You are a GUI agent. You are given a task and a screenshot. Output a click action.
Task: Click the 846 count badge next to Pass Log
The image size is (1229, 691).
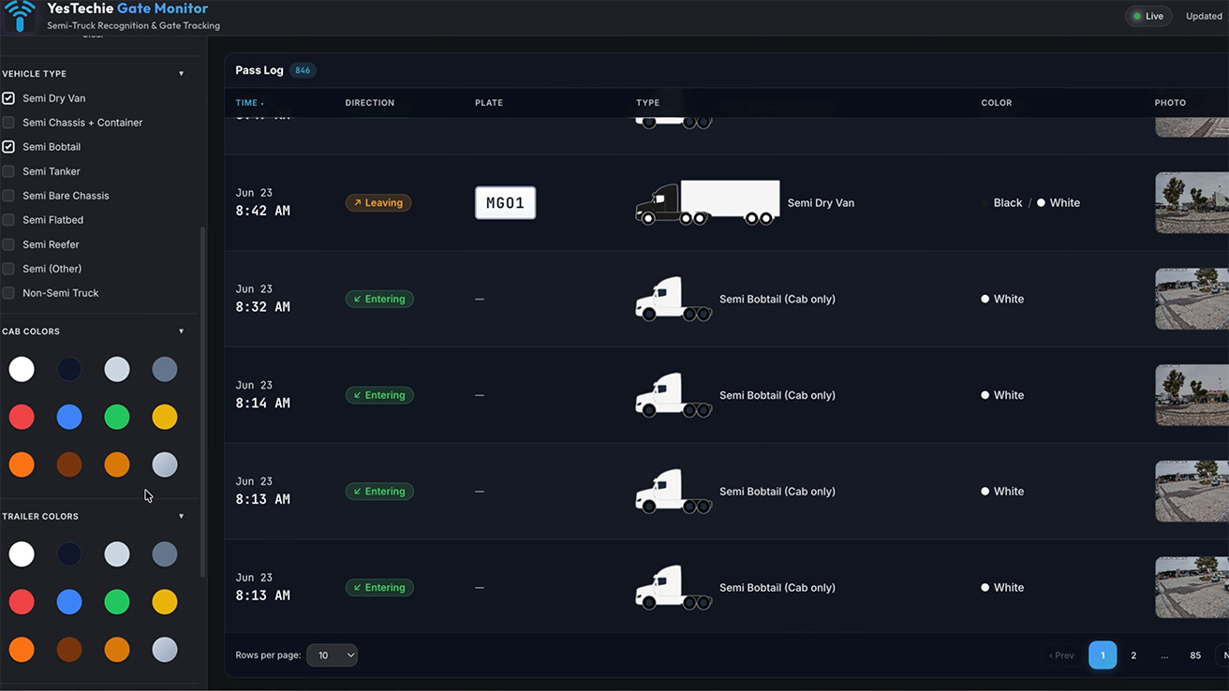tap(303, 70)
